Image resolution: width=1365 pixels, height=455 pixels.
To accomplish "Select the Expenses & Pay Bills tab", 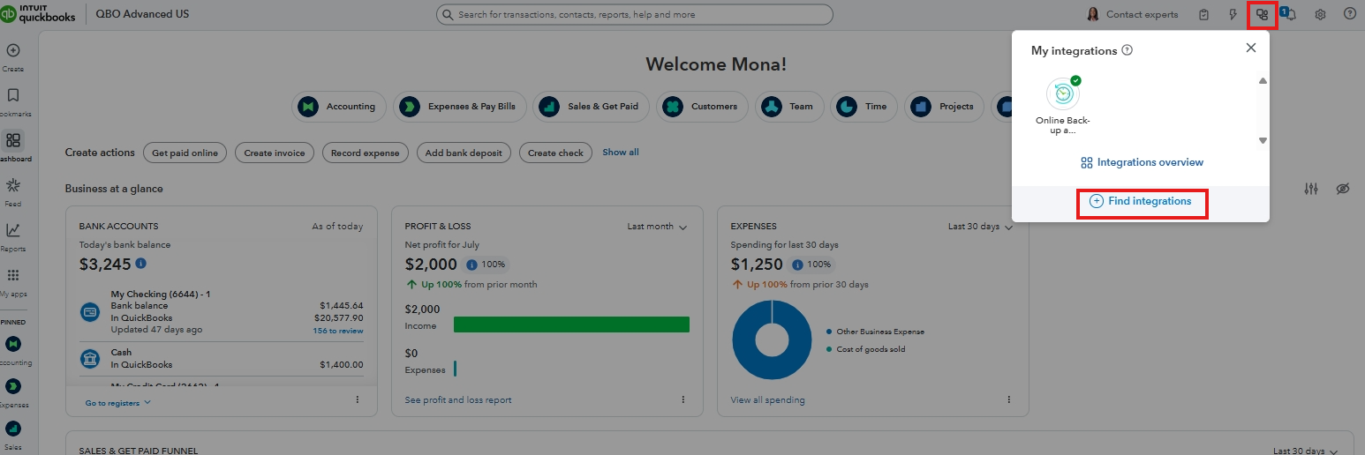I will click(x=460, y=107).
